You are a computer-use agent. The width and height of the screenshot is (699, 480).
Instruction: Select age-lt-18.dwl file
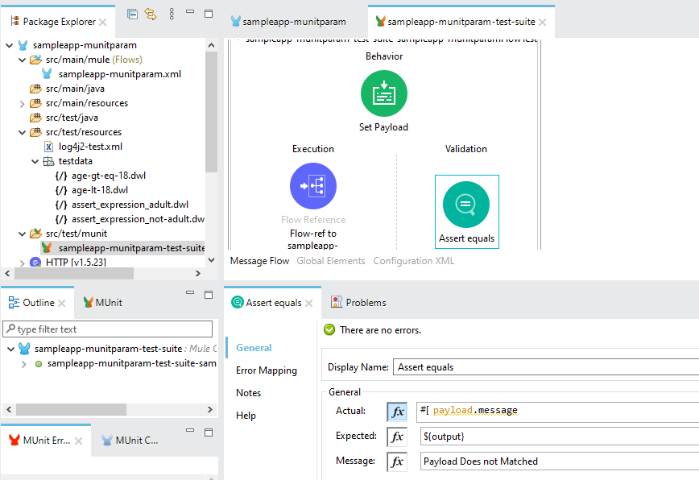click(x=99, y=190)
